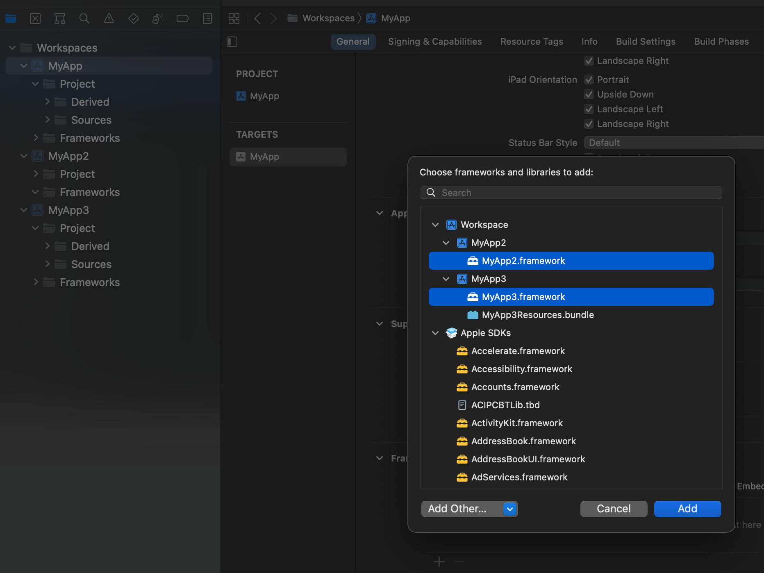Collapse the MyApp project in navigator
Image resolution: width=764 pixels, height=573 pixels.
click(24, 66)
